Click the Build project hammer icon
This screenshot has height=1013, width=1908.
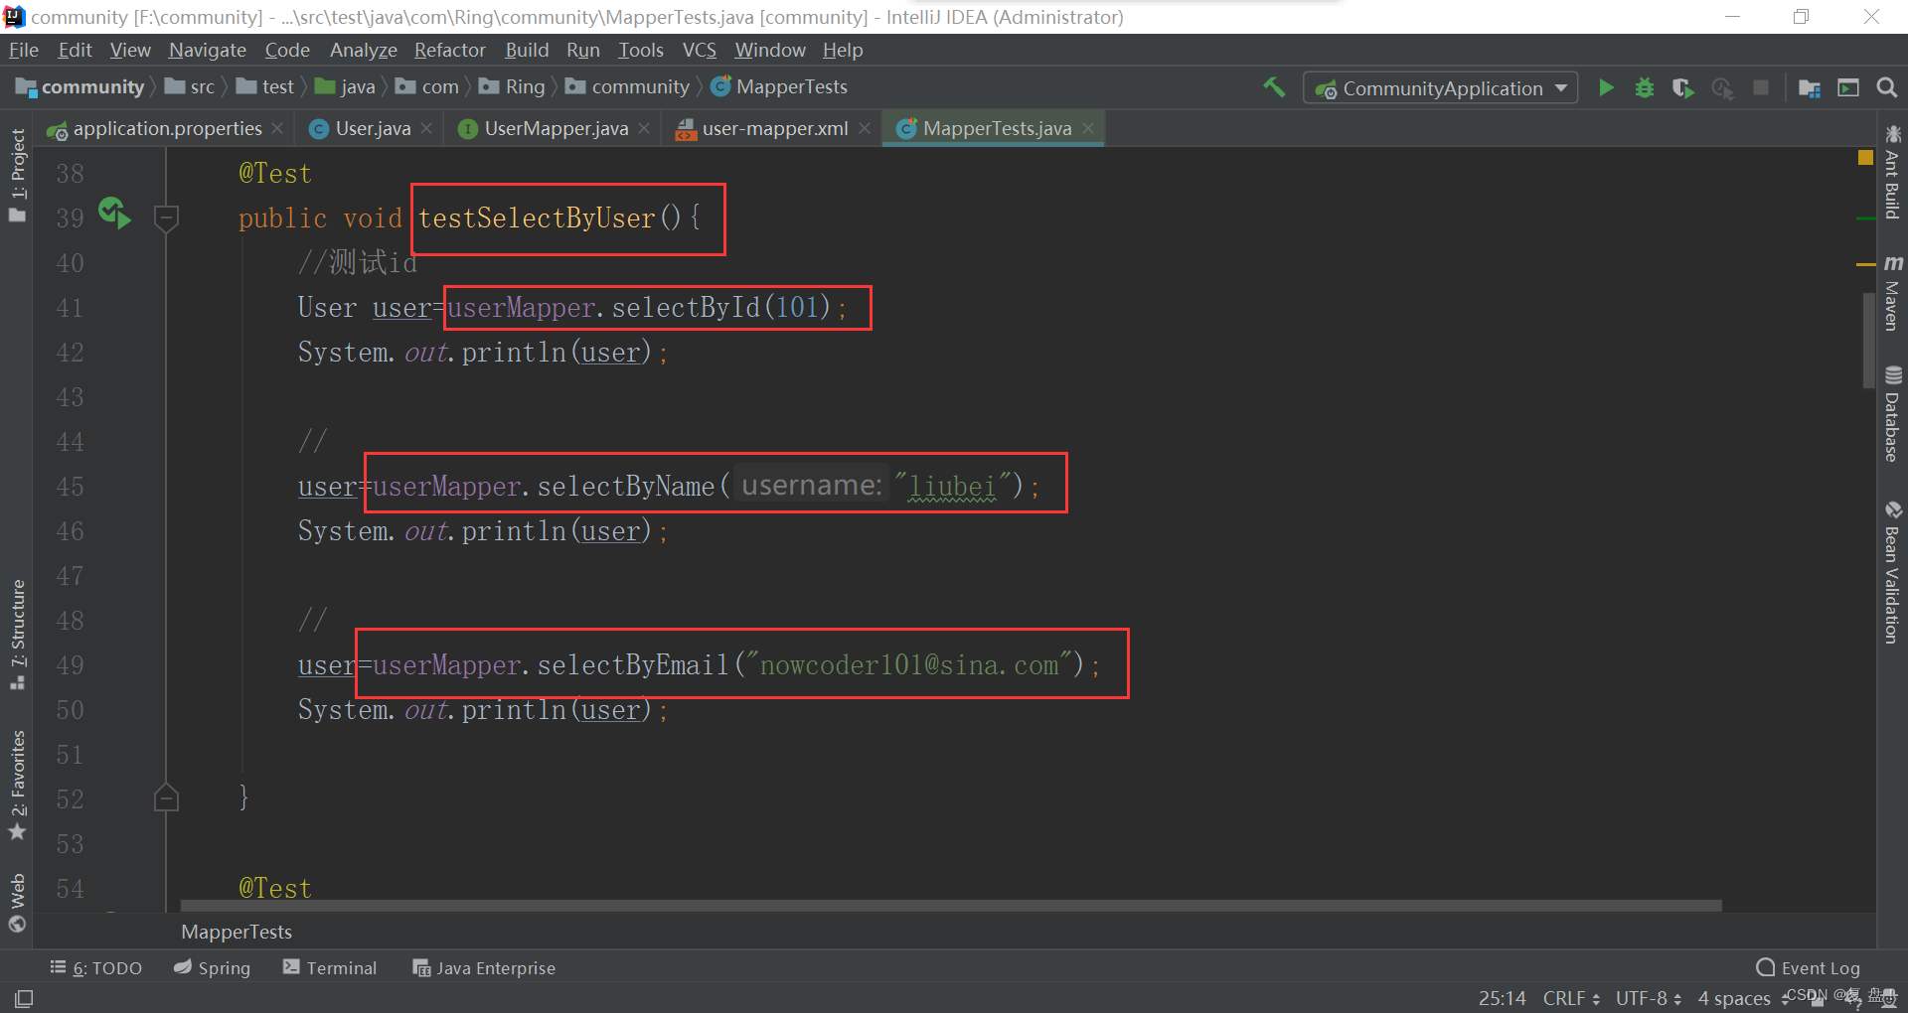(x=1274, y=87)
